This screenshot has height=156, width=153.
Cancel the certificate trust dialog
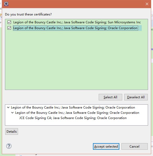coord(134,147)
